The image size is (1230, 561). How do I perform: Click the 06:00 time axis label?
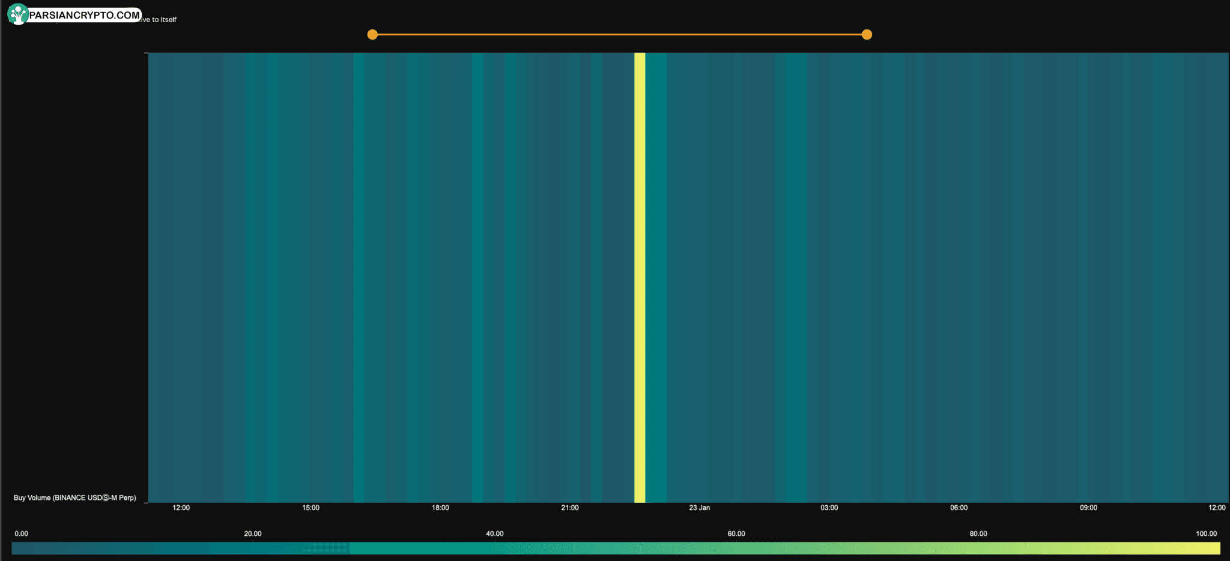(x=959, y=508)
